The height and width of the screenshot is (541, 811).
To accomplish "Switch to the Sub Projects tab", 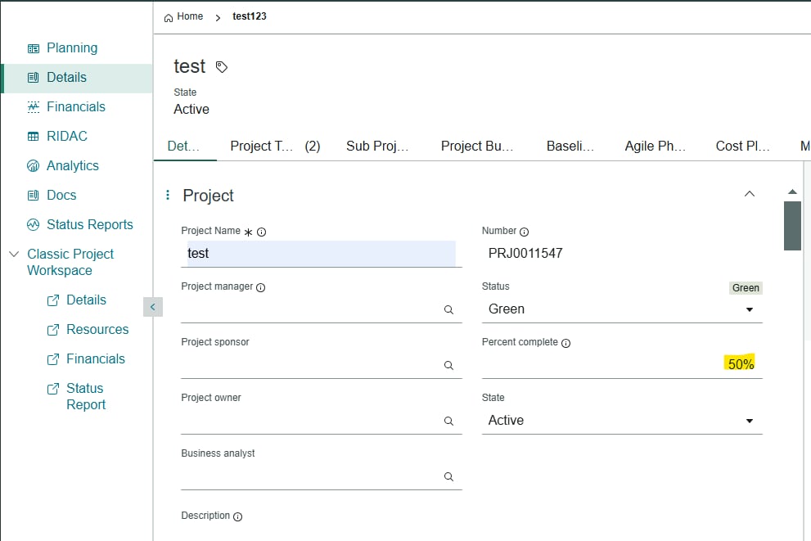I will (379, 146).
